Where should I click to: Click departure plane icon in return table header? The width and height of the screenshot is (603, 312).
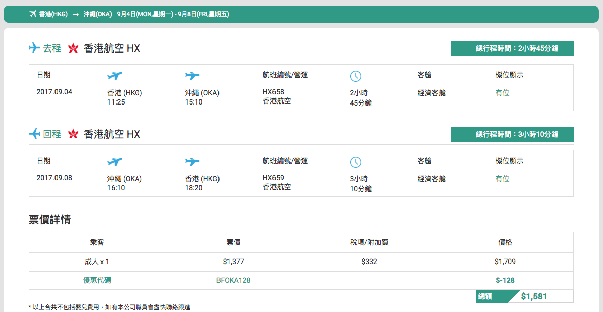click(x=115, y=162)
